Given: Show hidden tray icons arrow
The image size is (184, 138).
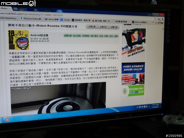Looking at the screenshot, I should [149, 107].
